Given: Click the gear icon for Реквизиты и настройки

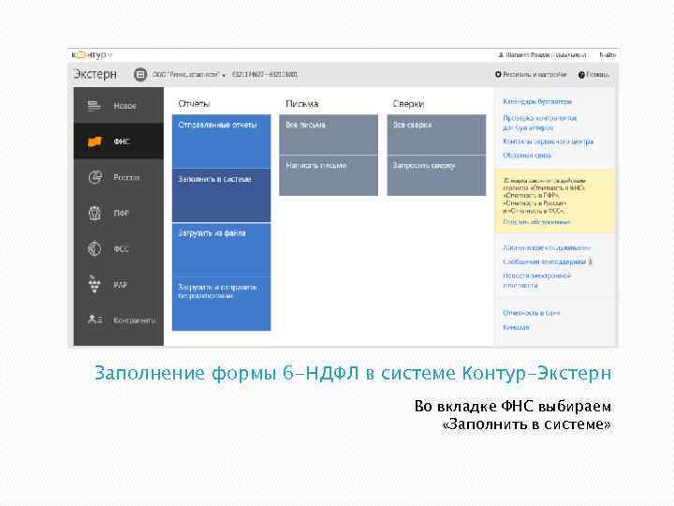Looking at the screenshot, I should click(x=498, y=74).
